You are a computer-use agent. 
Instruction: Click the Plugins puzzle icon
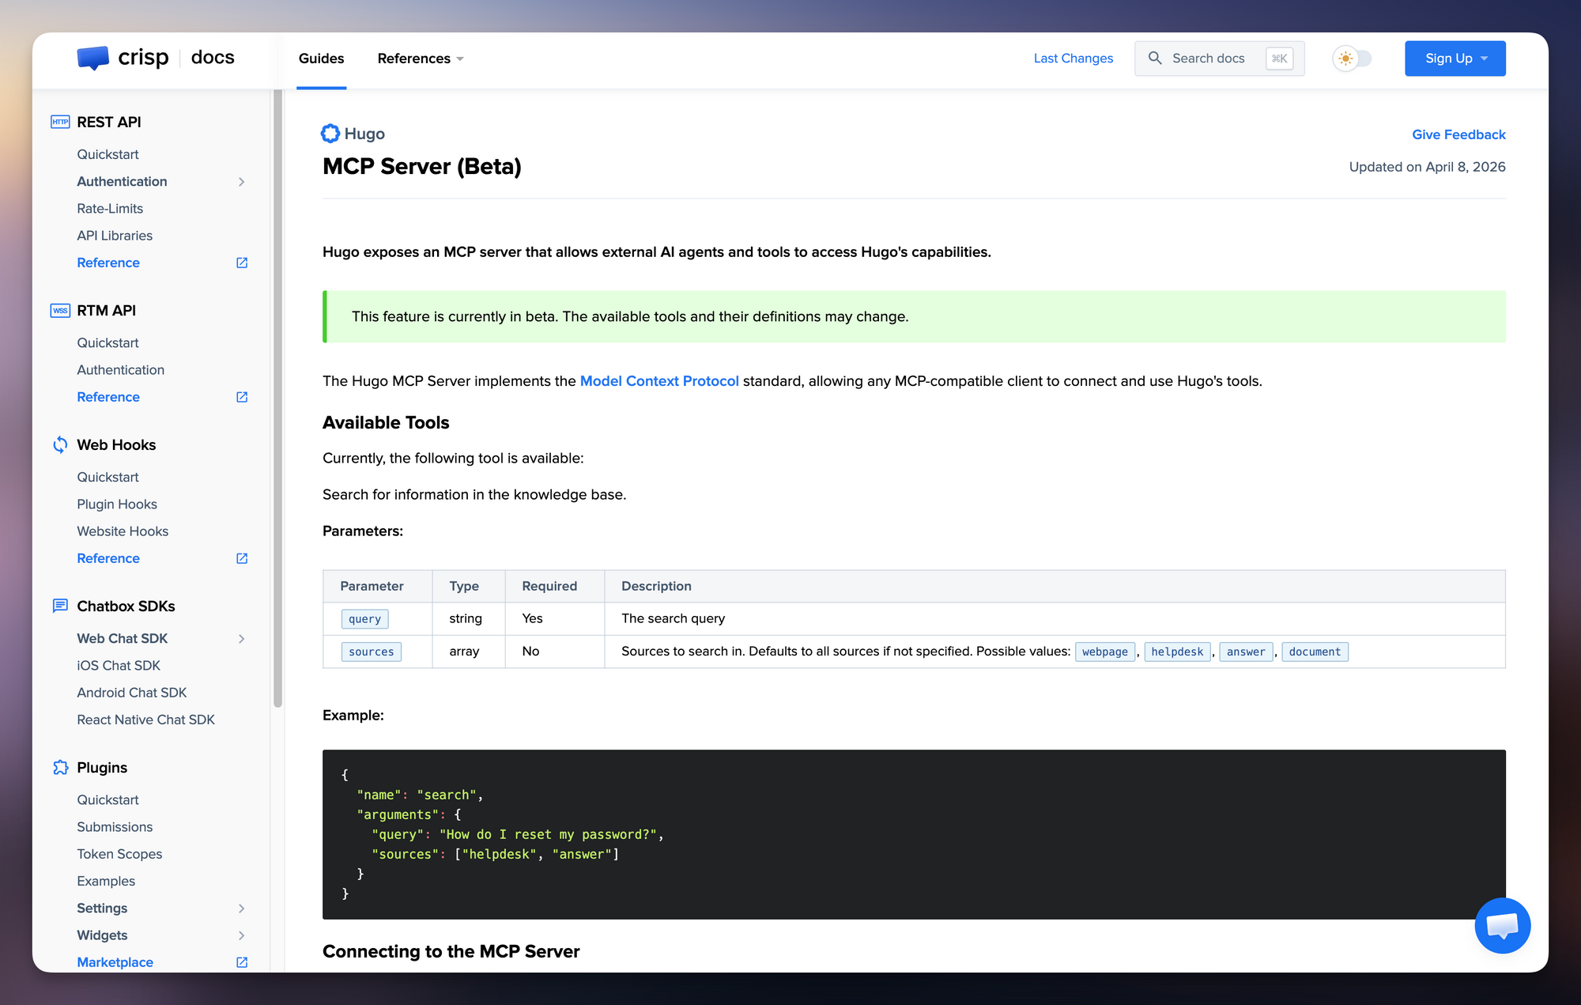click(x=60, y=768)
